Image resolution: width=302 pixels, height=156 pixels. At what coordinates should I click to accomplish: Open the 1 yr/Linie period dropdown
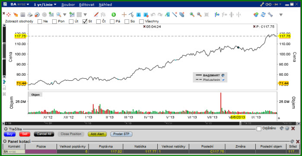tap(45, 4)
